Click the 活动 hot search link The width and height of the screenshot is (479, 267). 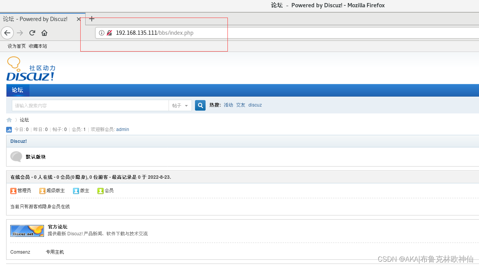(229, 105)
